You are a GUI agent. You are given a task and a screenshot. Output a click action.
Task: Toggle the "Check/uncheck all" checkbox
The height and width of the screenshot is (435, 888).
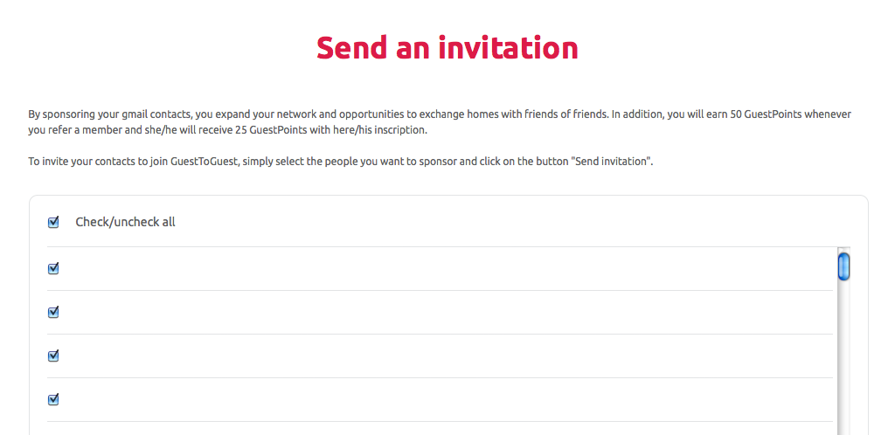pos(53,222)
